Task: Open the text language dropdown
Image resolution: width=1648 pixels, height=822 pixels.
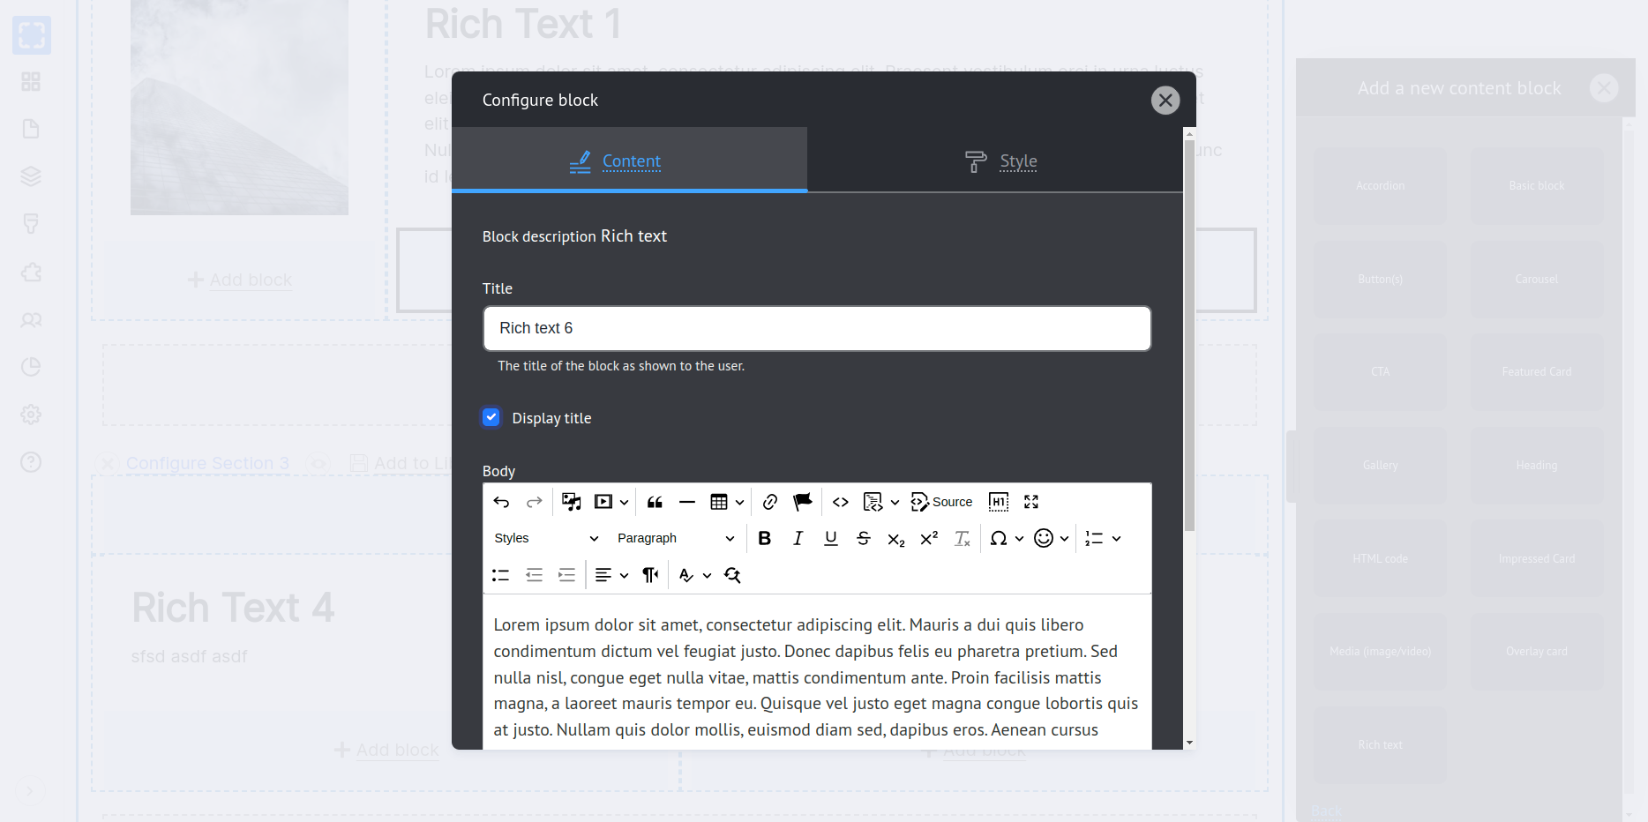Action: (x=695, y=575)
